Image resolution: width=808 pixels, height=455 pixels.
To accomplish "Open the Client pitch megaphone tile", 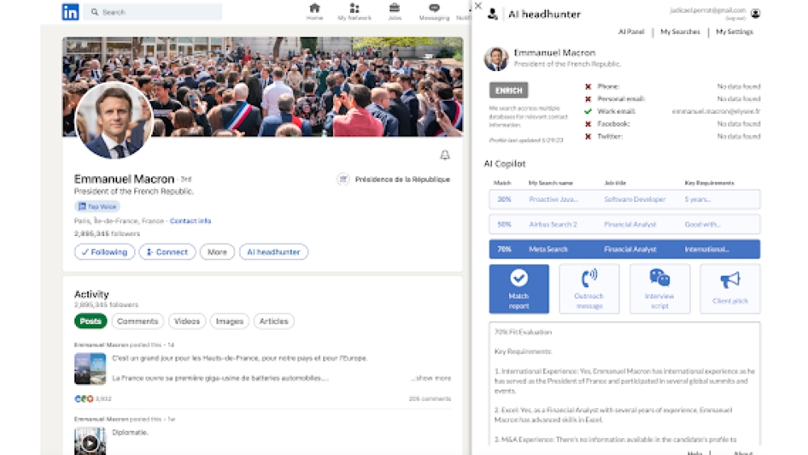I will click(x=730, y=289).
